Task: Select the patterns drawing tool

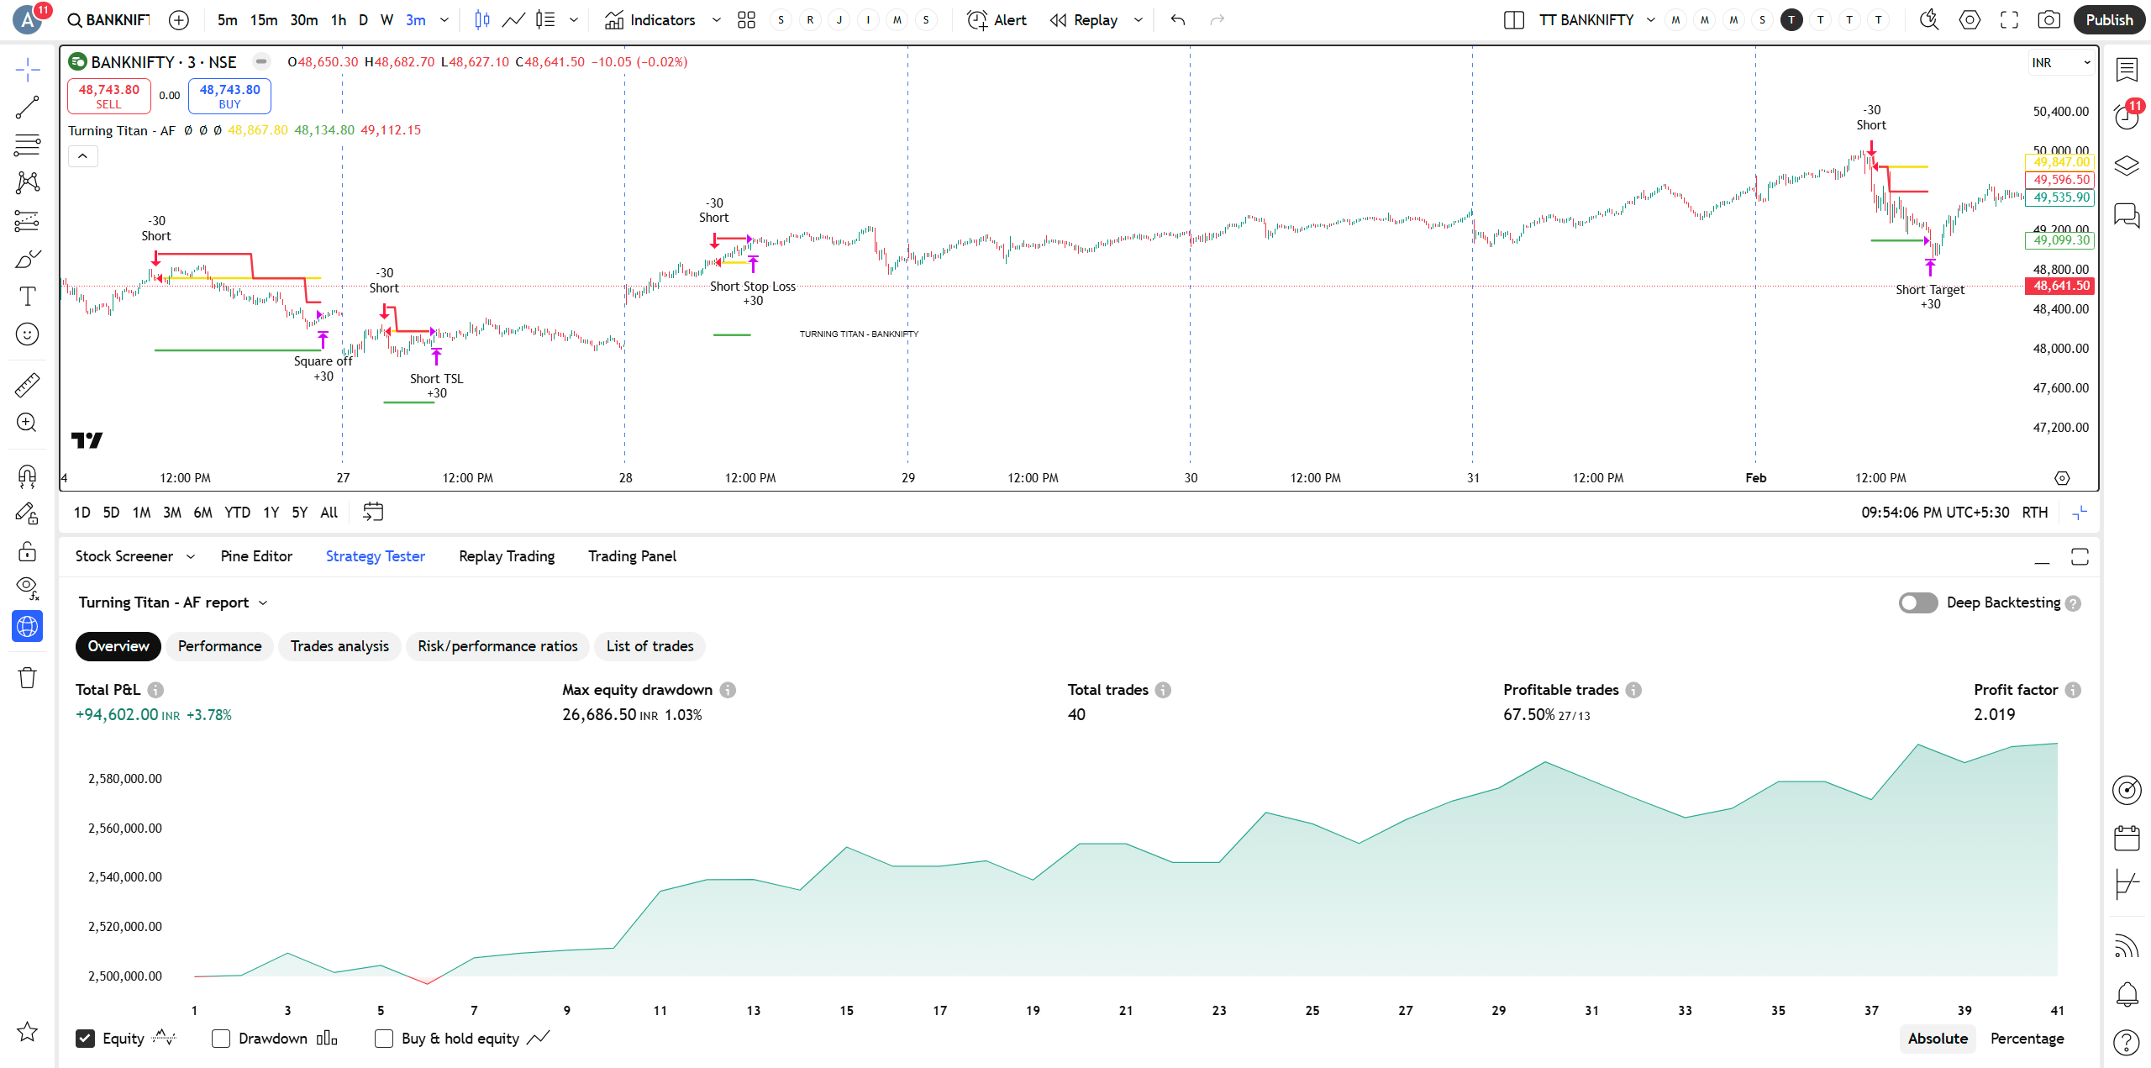Action: click(x=28, y=182)
